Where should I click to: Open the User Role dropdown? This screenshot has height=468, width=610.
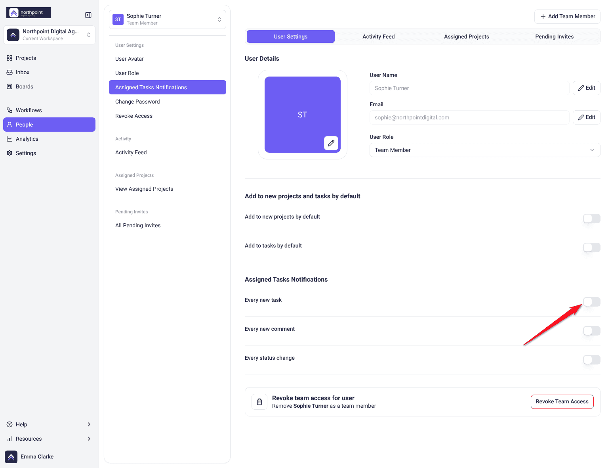pyautogui.click(x=485, y=150)
